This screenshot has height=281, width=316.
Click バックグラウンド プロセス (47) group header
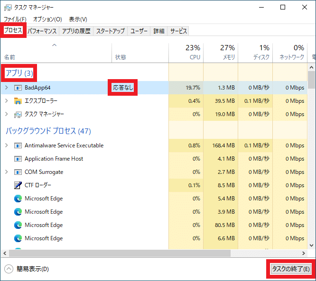(x=48, y=131)
